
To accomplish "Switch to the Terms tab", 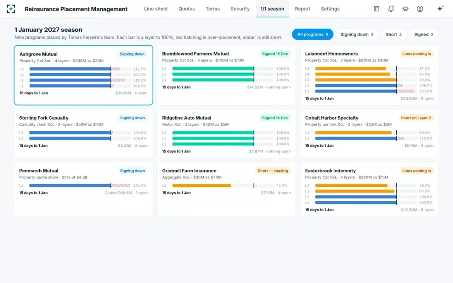I will point(213,9).
